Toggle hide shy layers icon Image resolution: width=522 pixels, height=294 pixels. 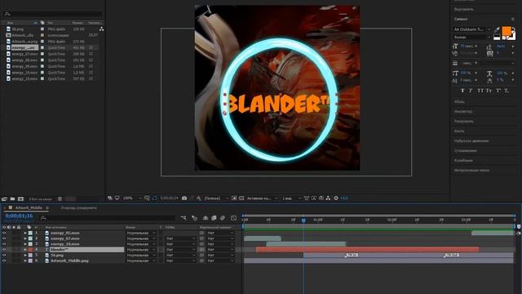pos(206,218)
